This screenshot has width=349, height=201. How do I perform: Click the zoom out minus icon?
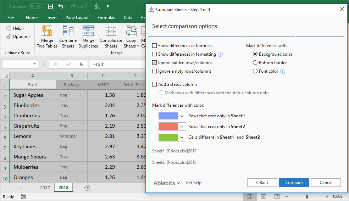287,196
